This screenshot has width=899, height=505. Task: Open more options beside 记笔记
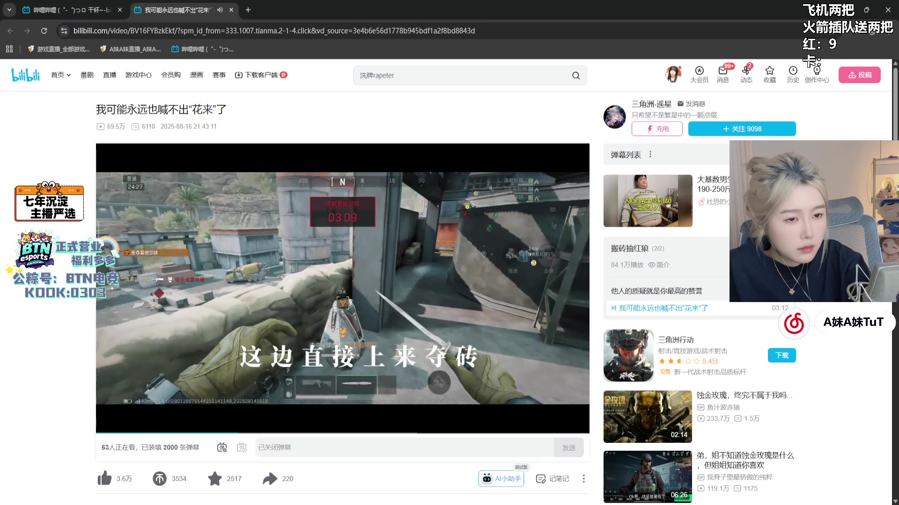[583, 478]
